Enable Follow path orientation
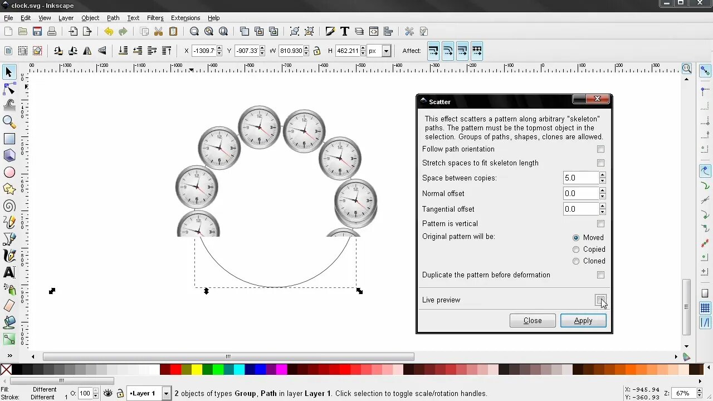The height and width of the screenshot is (401, 713). click(600, 149)
